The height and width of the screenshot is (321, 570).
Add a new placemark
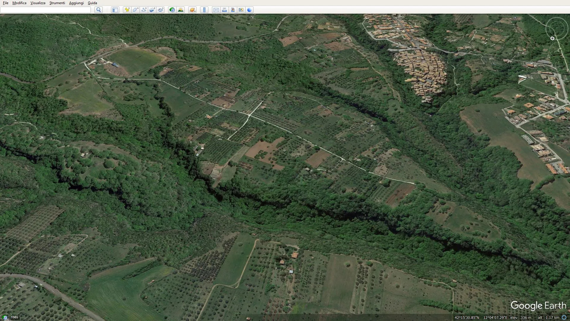(x=127, y=10)
